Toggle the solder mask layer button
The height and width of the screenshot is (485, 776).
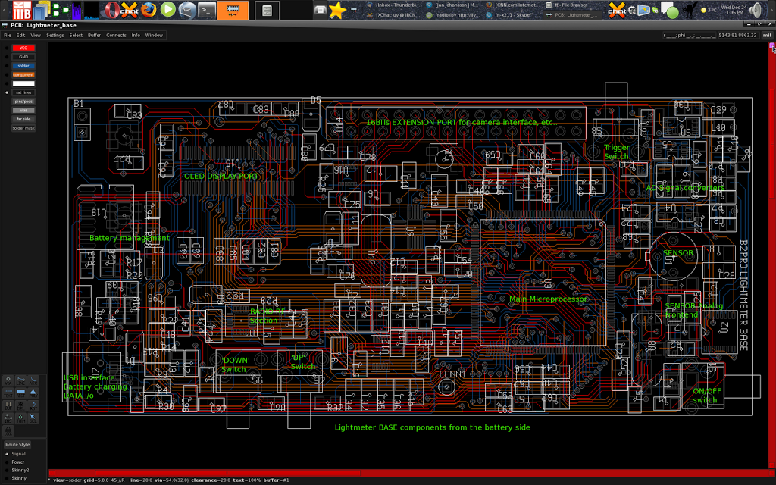pos(23,128)
